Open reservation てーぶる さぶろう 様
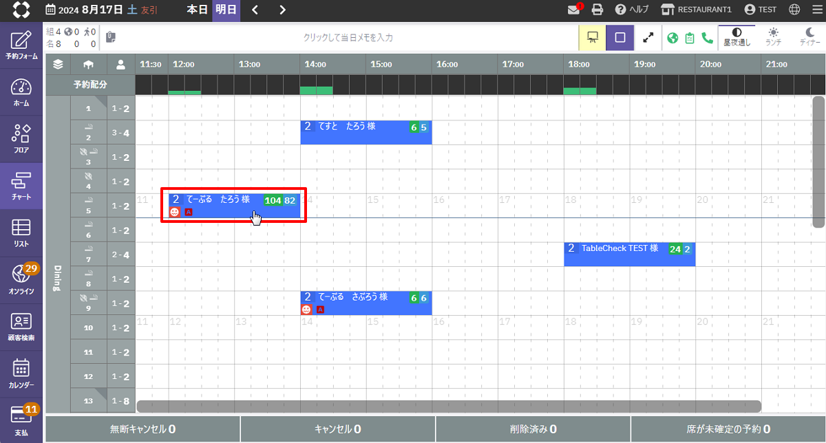The width and height of the screenshot is (826, 443). [x=366, y=303]
